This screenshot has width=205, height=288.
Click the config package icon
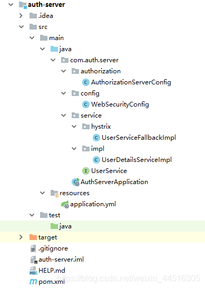coord(75,93)
